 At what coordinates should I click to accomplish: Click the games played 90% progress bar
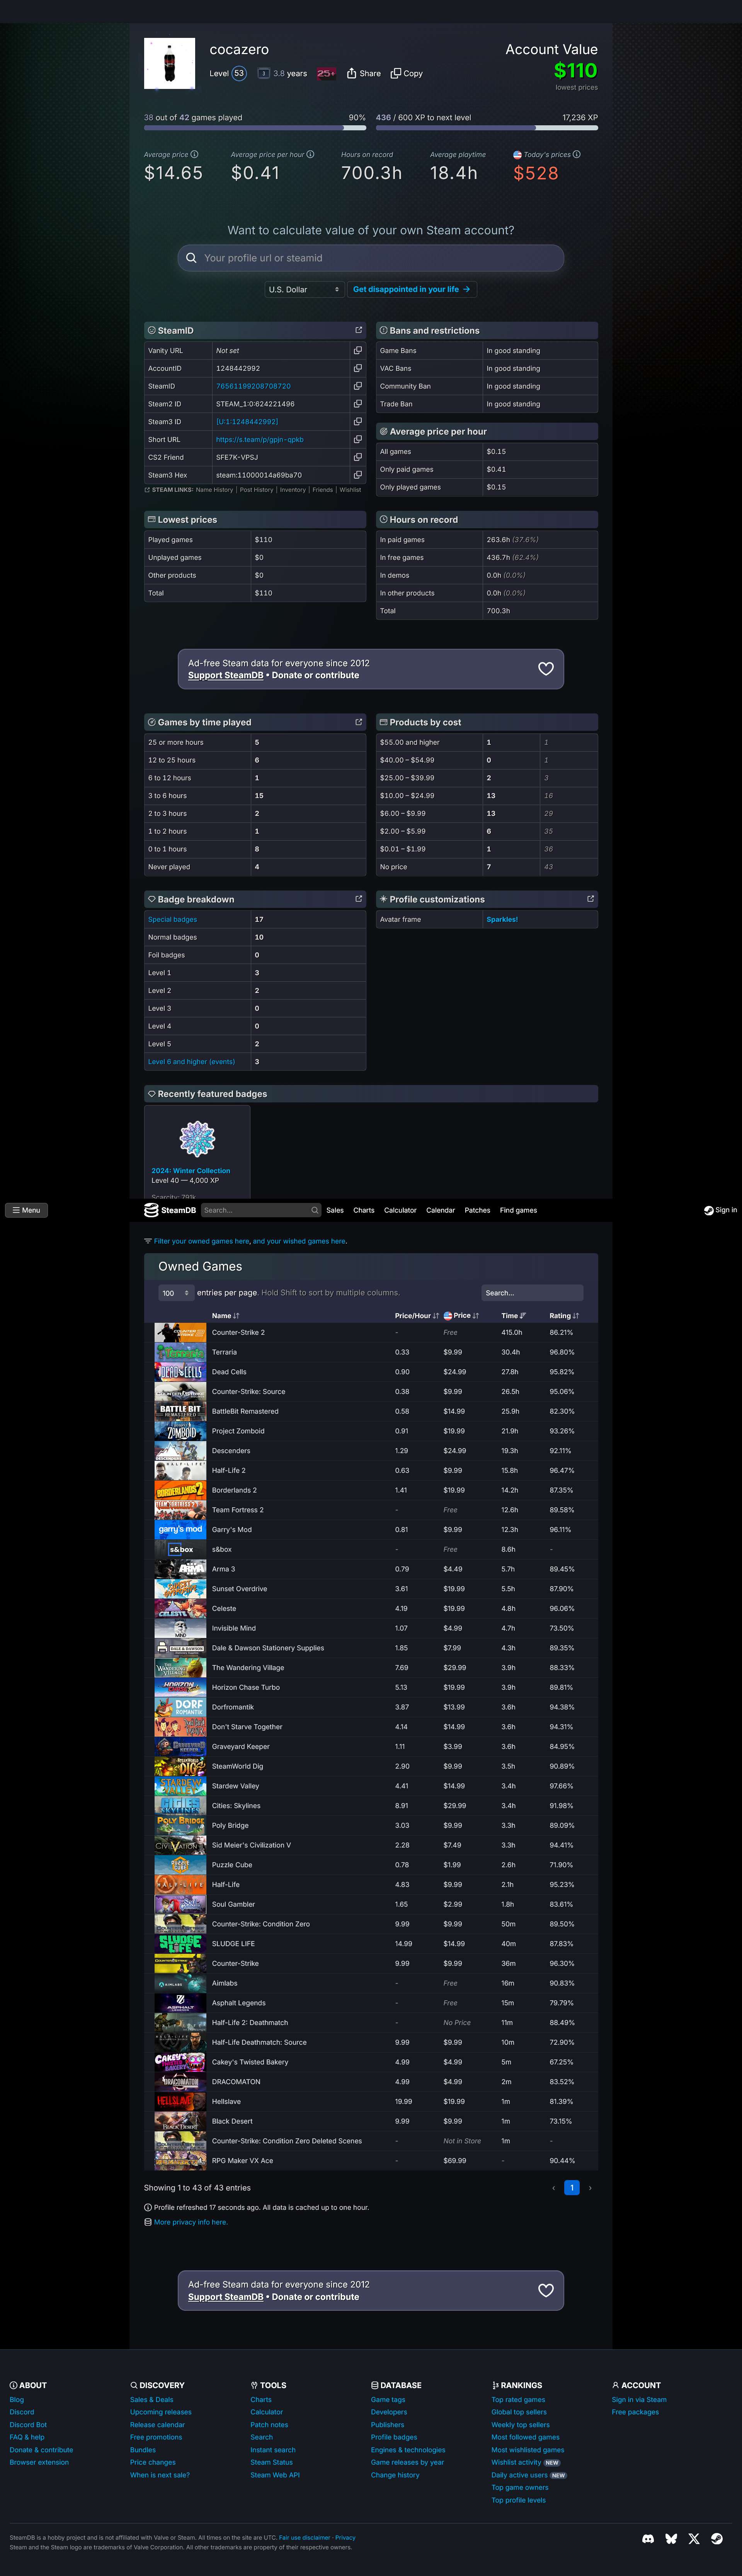(x=255, y=128)
